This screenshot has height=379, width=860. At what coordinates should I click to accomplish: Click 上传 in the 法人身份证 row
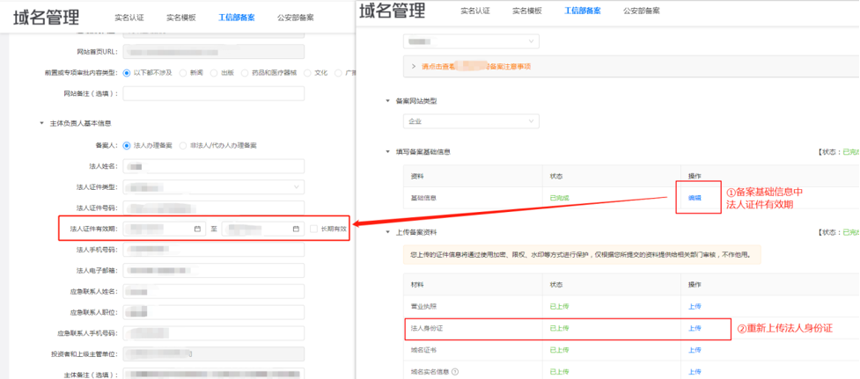(x=695, y=328)
